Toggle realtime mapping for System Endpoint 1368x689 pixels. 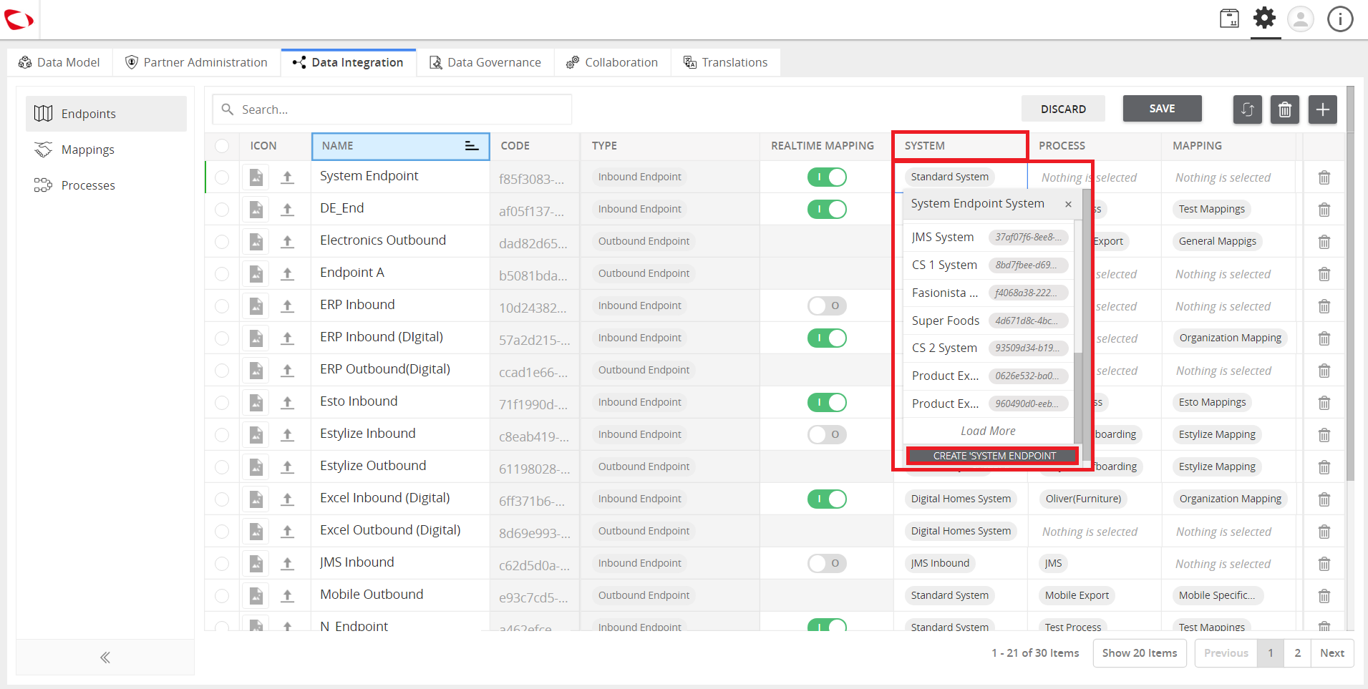pyautogui.click(x=827, y=177)
